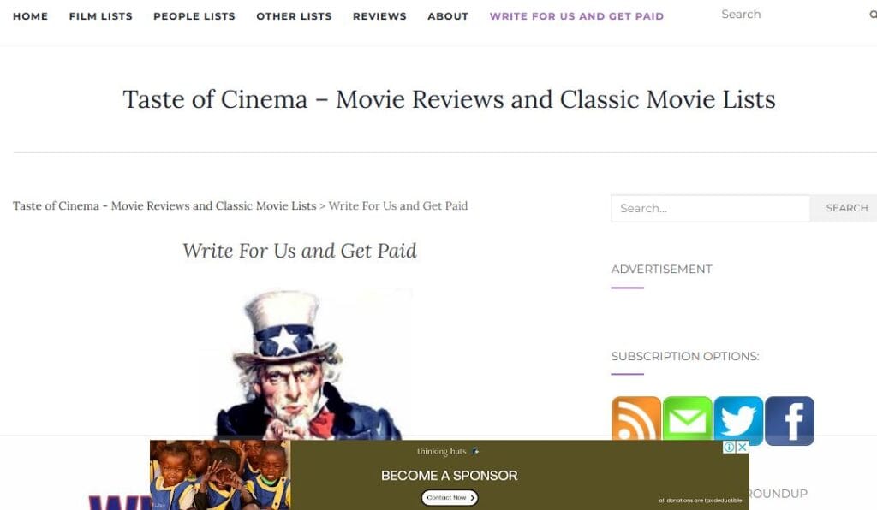Open the ABOUT page
The width and height of the screenshot is (877, 510).
(x=448, y=16)
